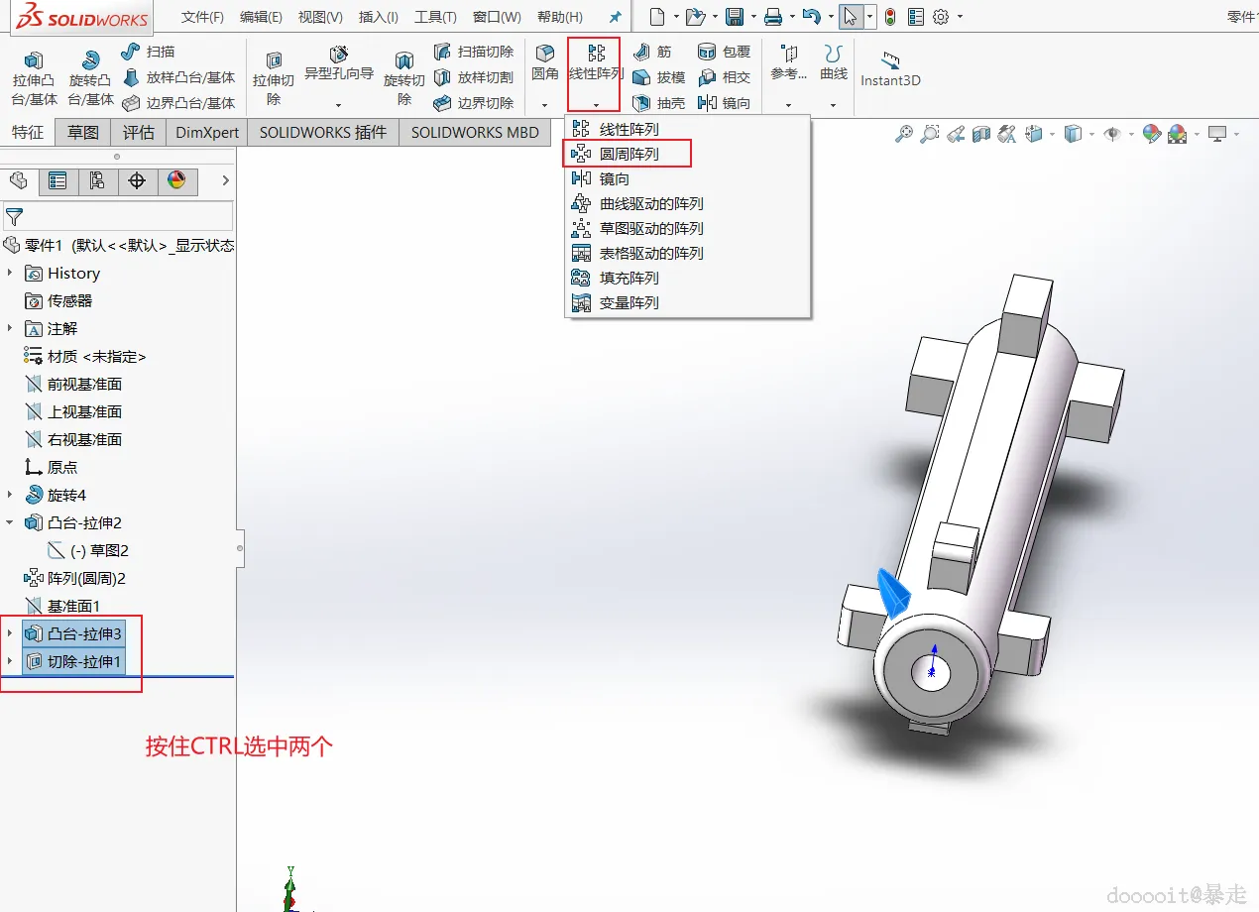Click the feature tree filter field

click(118, 216)
